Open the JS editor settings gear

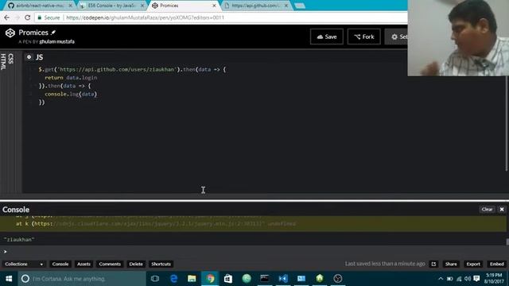coord(29,57)
